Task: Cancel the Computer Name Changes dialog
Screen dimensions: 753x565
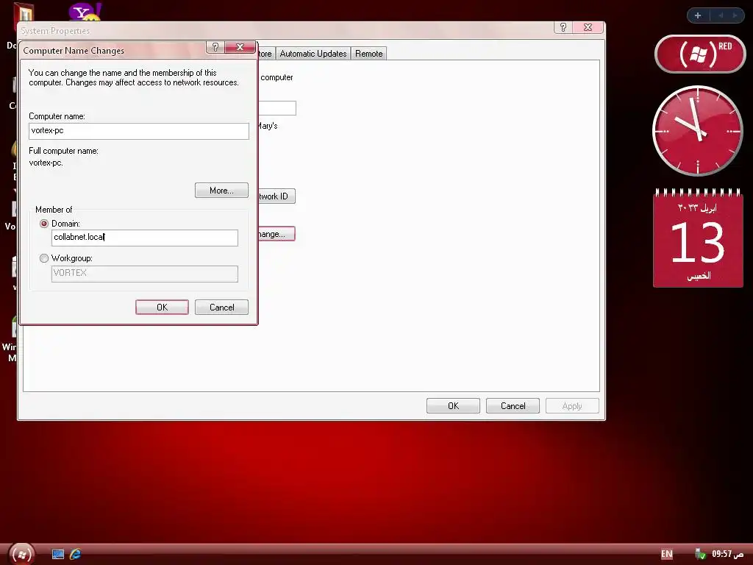Action: (x=221, y=308)
